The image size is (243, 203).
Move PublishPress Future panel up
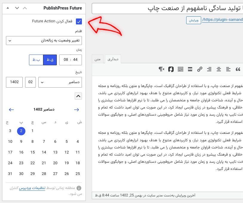(25, 8)
